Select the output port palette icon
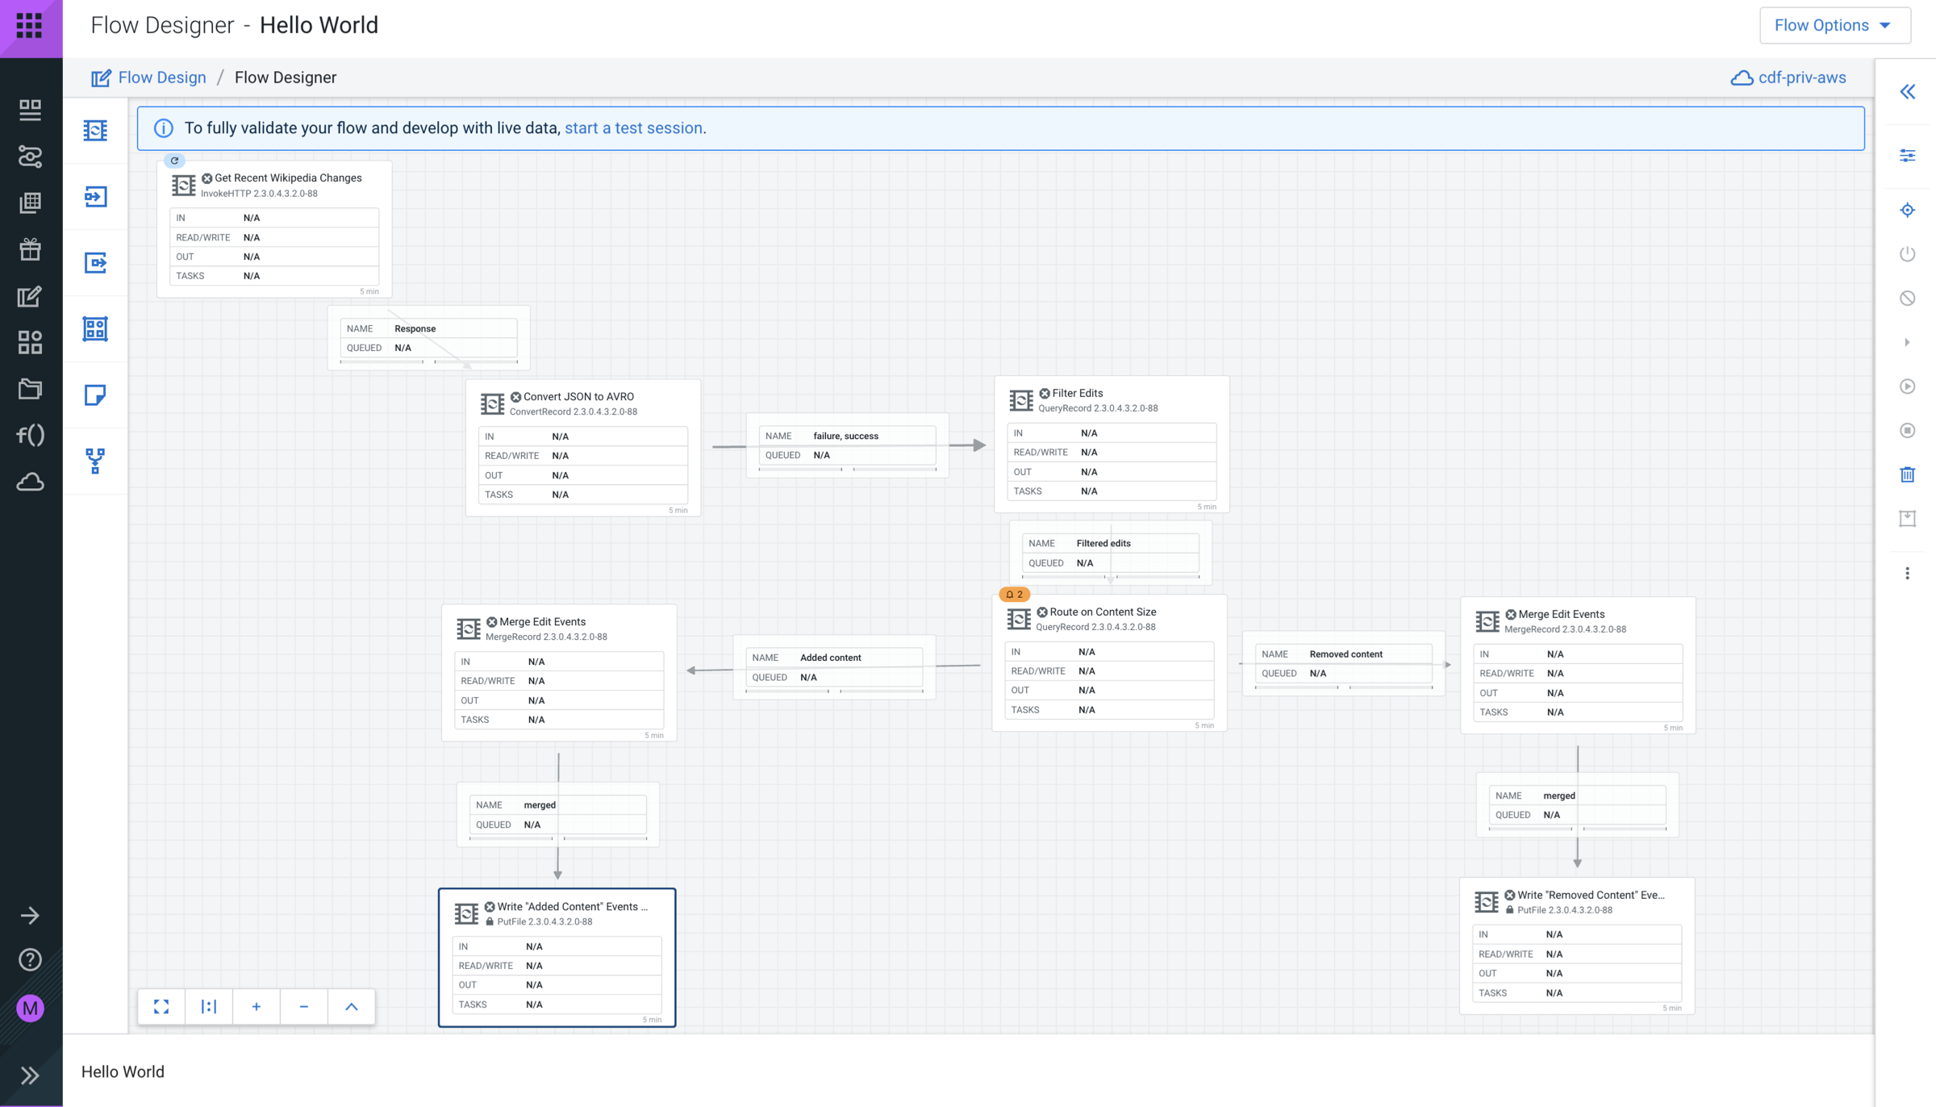The height and width of the screenshot is (1107, 1936). coord(95,263)
